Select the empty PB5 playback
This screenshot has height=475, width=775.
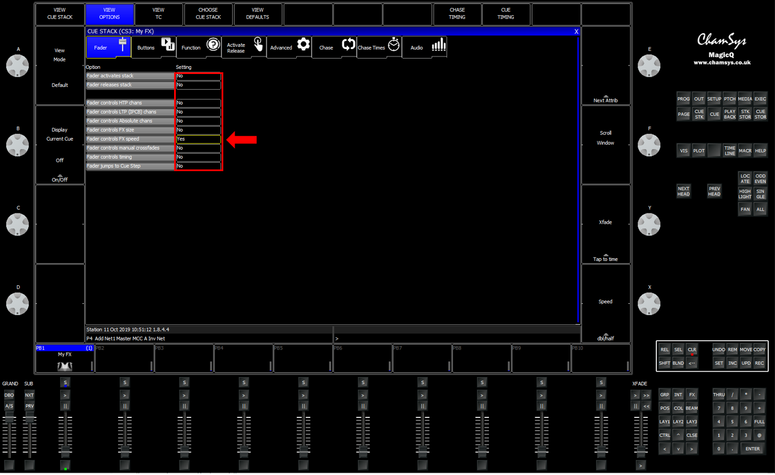[x=303, y=359]
